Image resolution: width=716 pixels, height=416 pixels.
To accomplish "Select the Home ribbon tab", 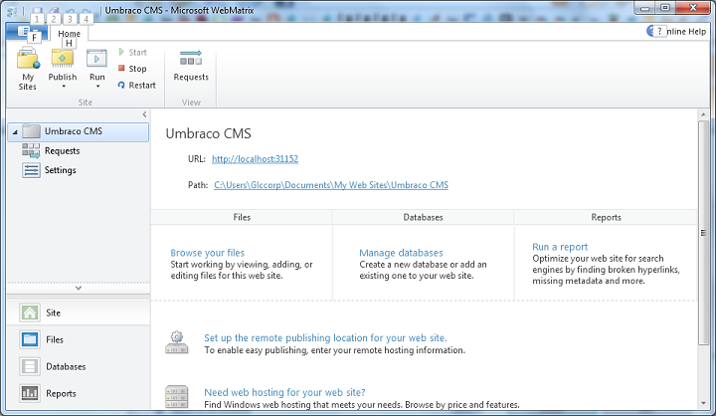I will click(x=69, y=34).
